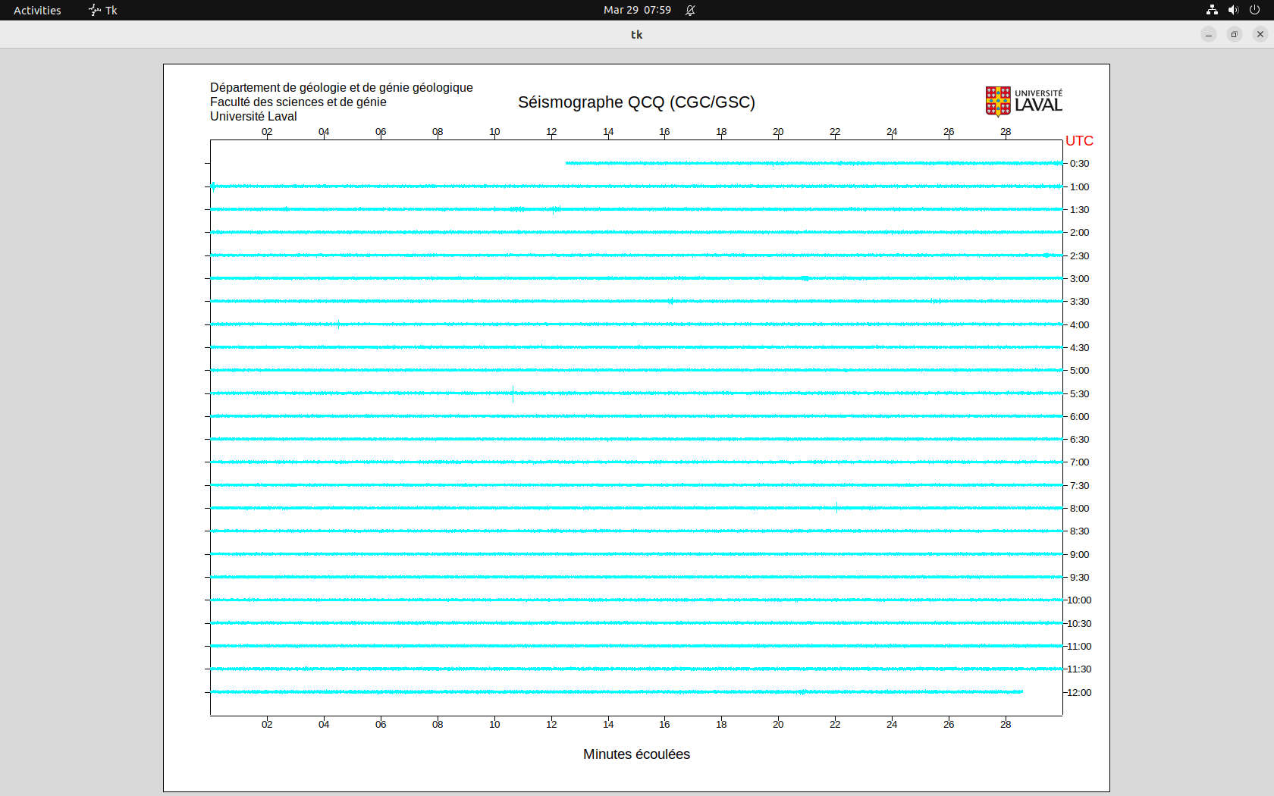Open the clock showing Mar 29 07:59

click(637, 10)
